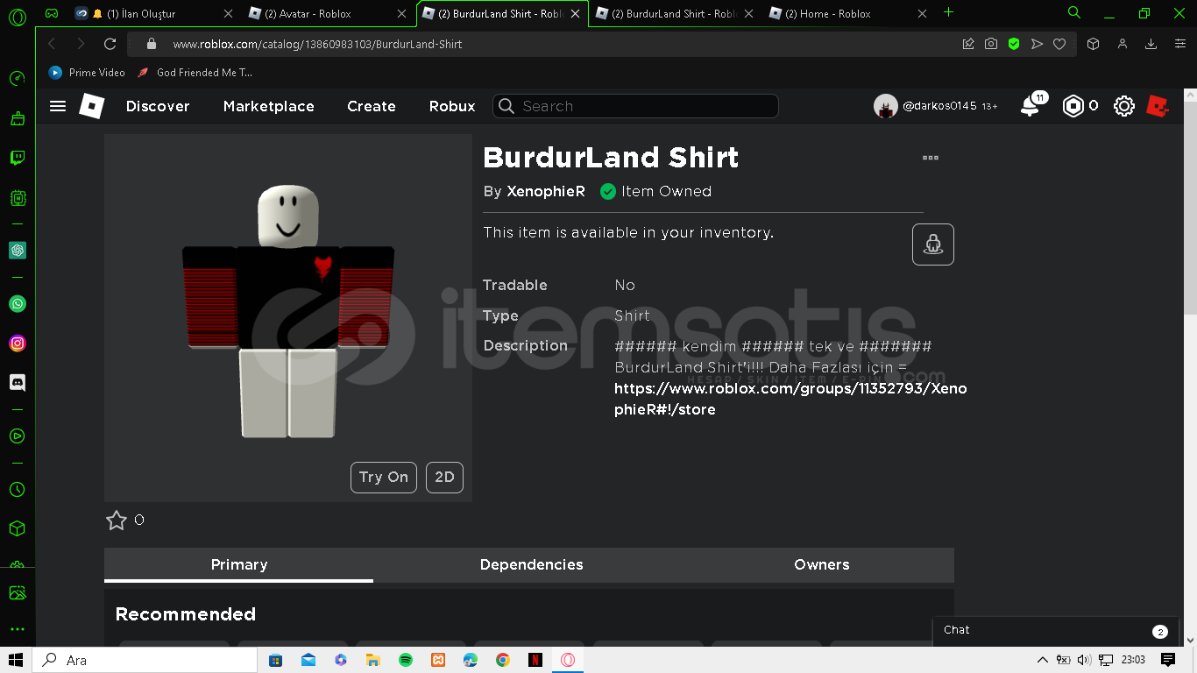Open Twitch panel in sidebar
1197x673 pixels.
[17, 158]
